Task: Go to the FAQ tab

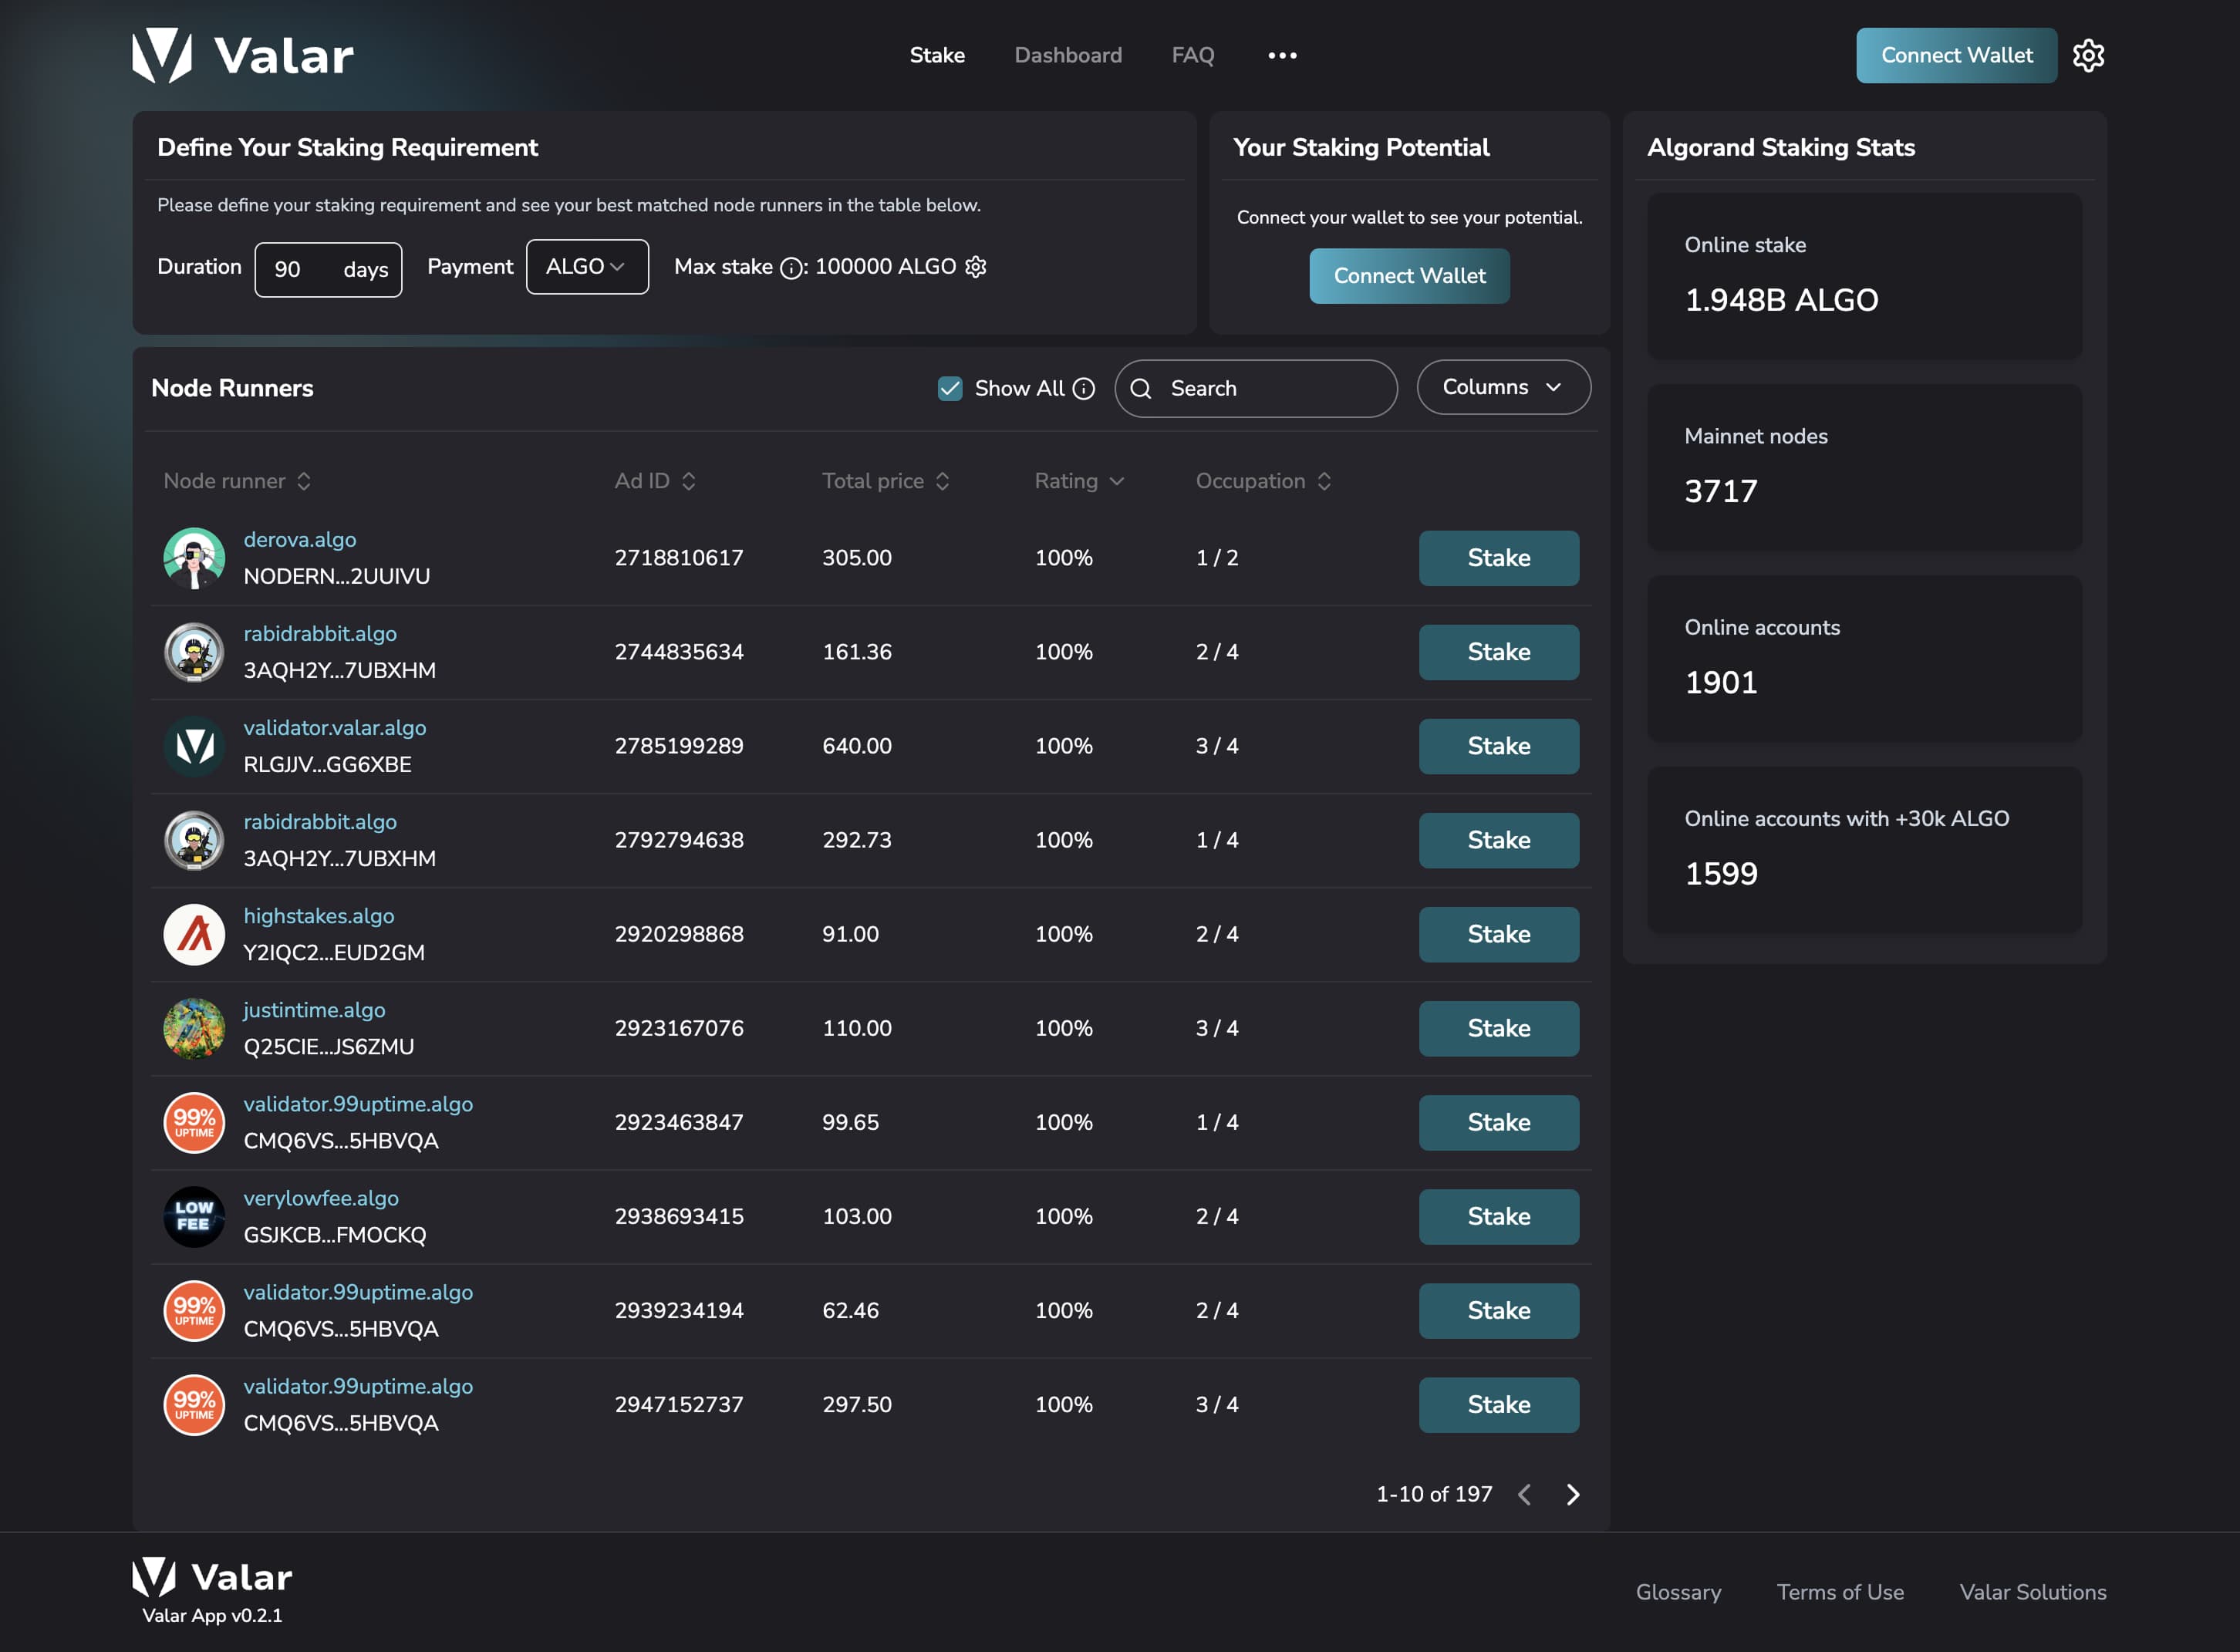Action: click(x=1193, y=56)
